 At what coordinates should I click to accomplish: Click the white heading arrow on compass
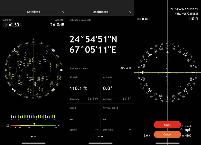click(x=167, y=52)
